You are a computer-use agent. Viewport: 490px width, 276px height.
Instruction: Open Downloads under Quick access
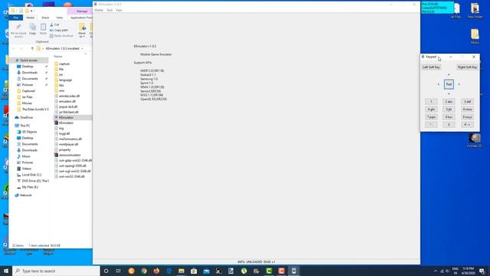click(x=30, y=72)
